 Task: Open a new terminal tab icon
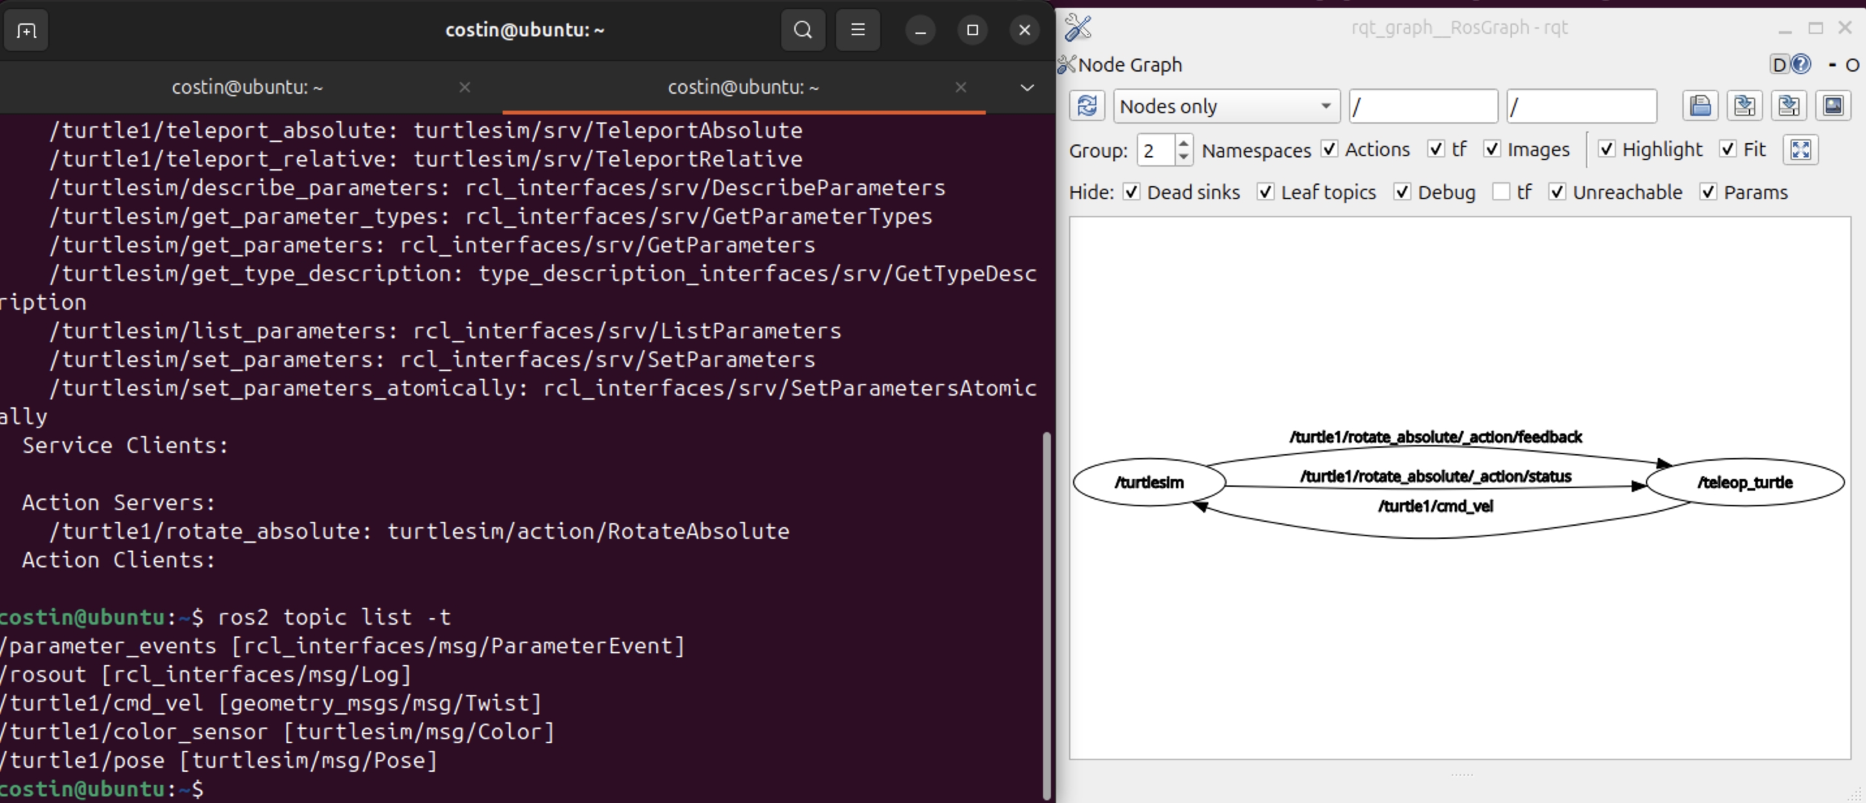[26, 30]
